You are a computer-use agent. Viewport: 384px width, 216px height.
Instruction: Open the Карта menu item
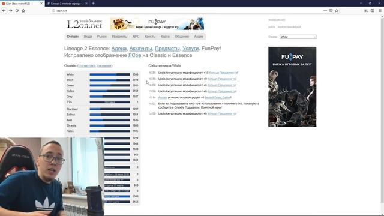pos(165,37)
